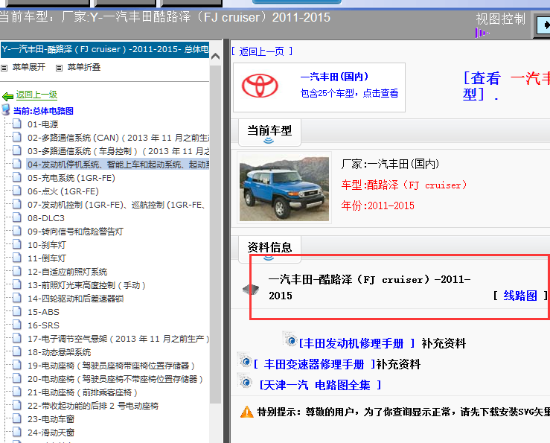This screenshot has width=550, height=443.
Task: Click the 菜单折叠 collapse-menu icon
Action: (59, 68)
